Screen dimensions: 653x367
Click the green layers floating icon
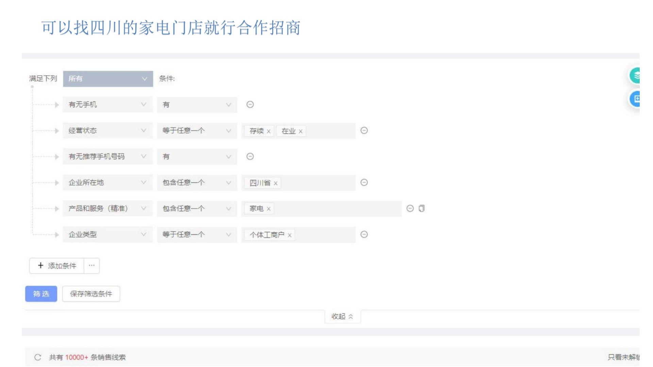coord(635,75)
